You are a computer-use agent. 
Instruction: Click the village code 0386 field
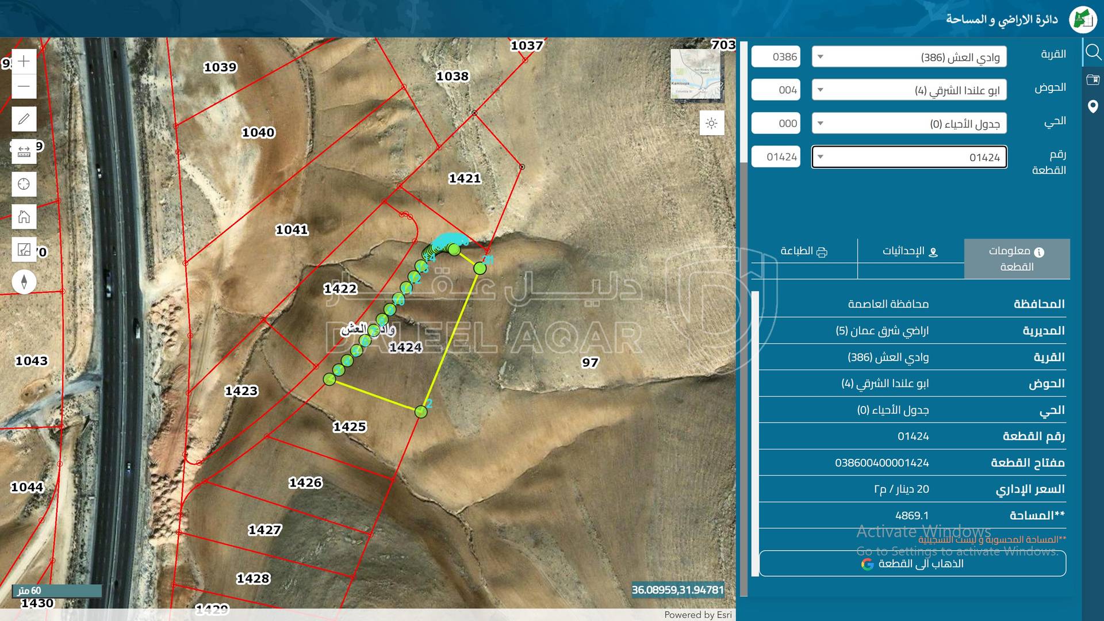coord(776,57)
